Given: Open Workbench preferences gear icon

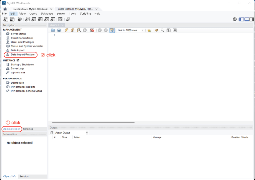Looking at the screenshot, I should pos(235,19).
